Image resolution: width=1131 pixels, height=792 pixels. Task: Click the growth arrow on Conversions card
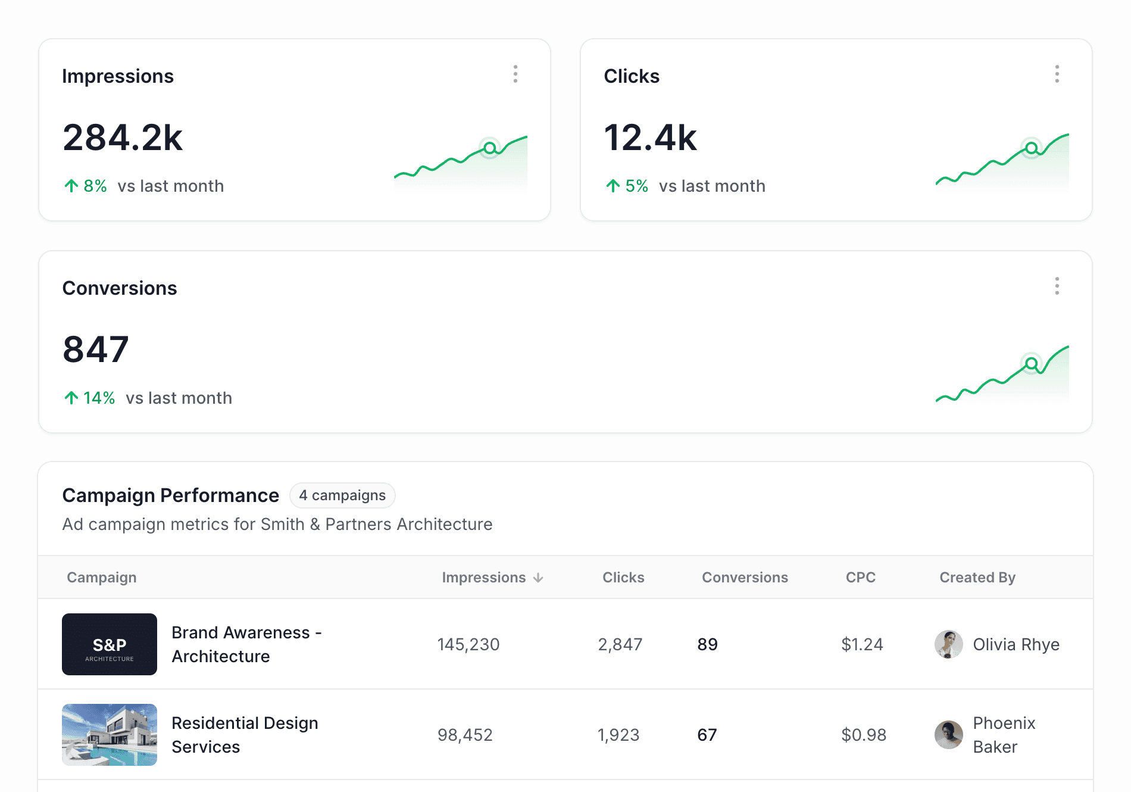(71, 397)
